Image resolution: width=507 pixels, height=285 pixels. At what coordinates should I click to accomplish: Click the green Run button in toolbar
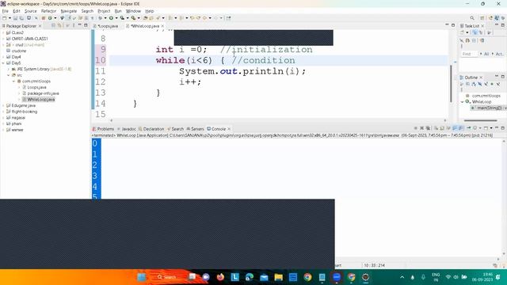click(x=111, y=18)
